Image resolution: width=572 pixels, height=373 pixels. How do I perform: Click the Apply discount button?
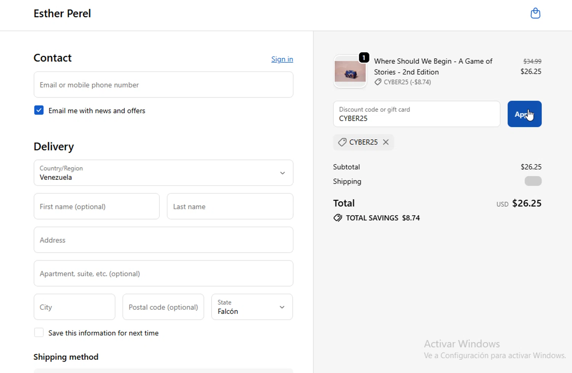pos(524,114)
